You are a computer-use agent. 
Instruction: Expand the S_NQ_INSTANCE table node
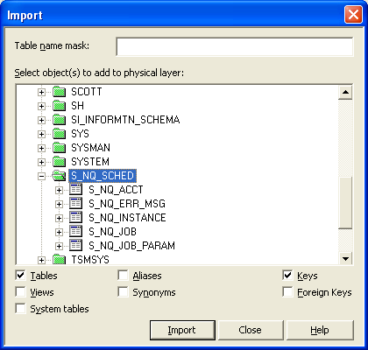point(59,218)
